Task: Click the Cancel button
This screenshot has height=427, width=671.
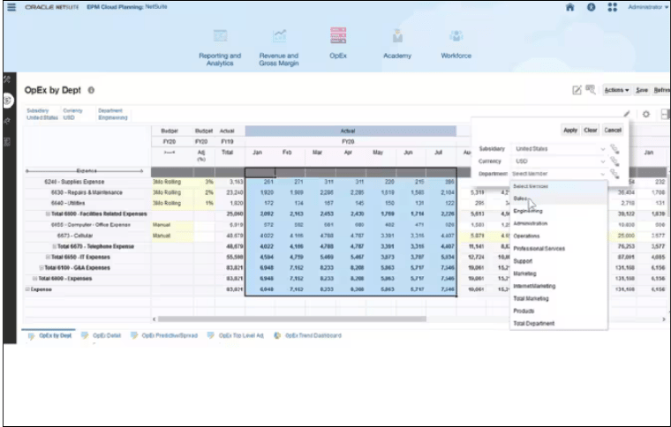Action: point(613,130)
